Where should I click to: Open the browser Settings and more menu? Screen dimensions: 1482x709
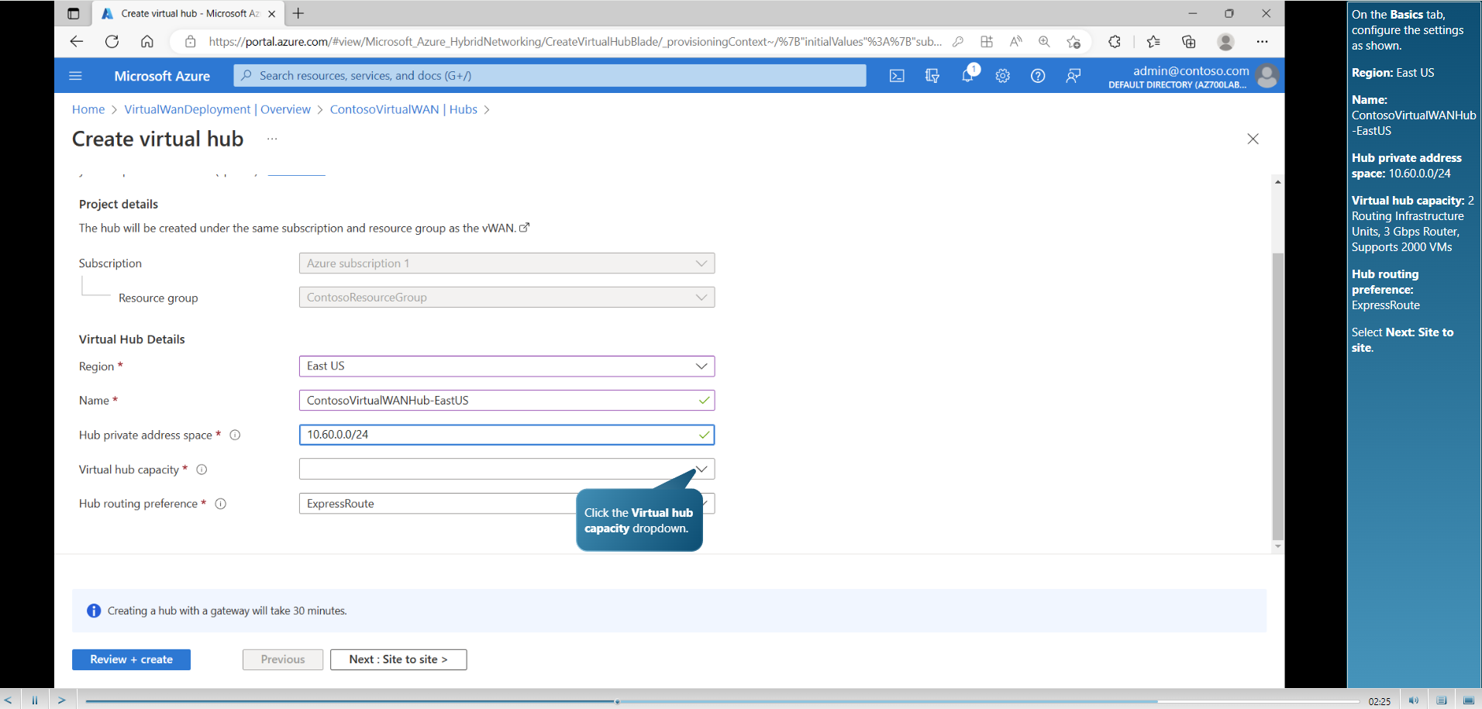(x=1262, y=42)
